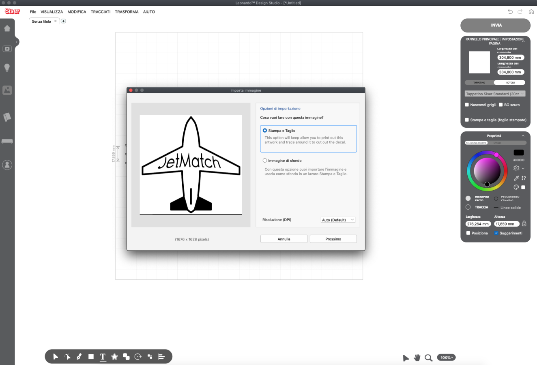The image size is (537, 365).
Task: Undo the last action
Action: [x=510, y=12]
